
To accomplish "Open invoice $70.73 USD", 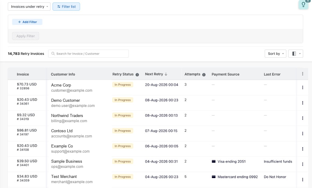I will coord(27,84).
